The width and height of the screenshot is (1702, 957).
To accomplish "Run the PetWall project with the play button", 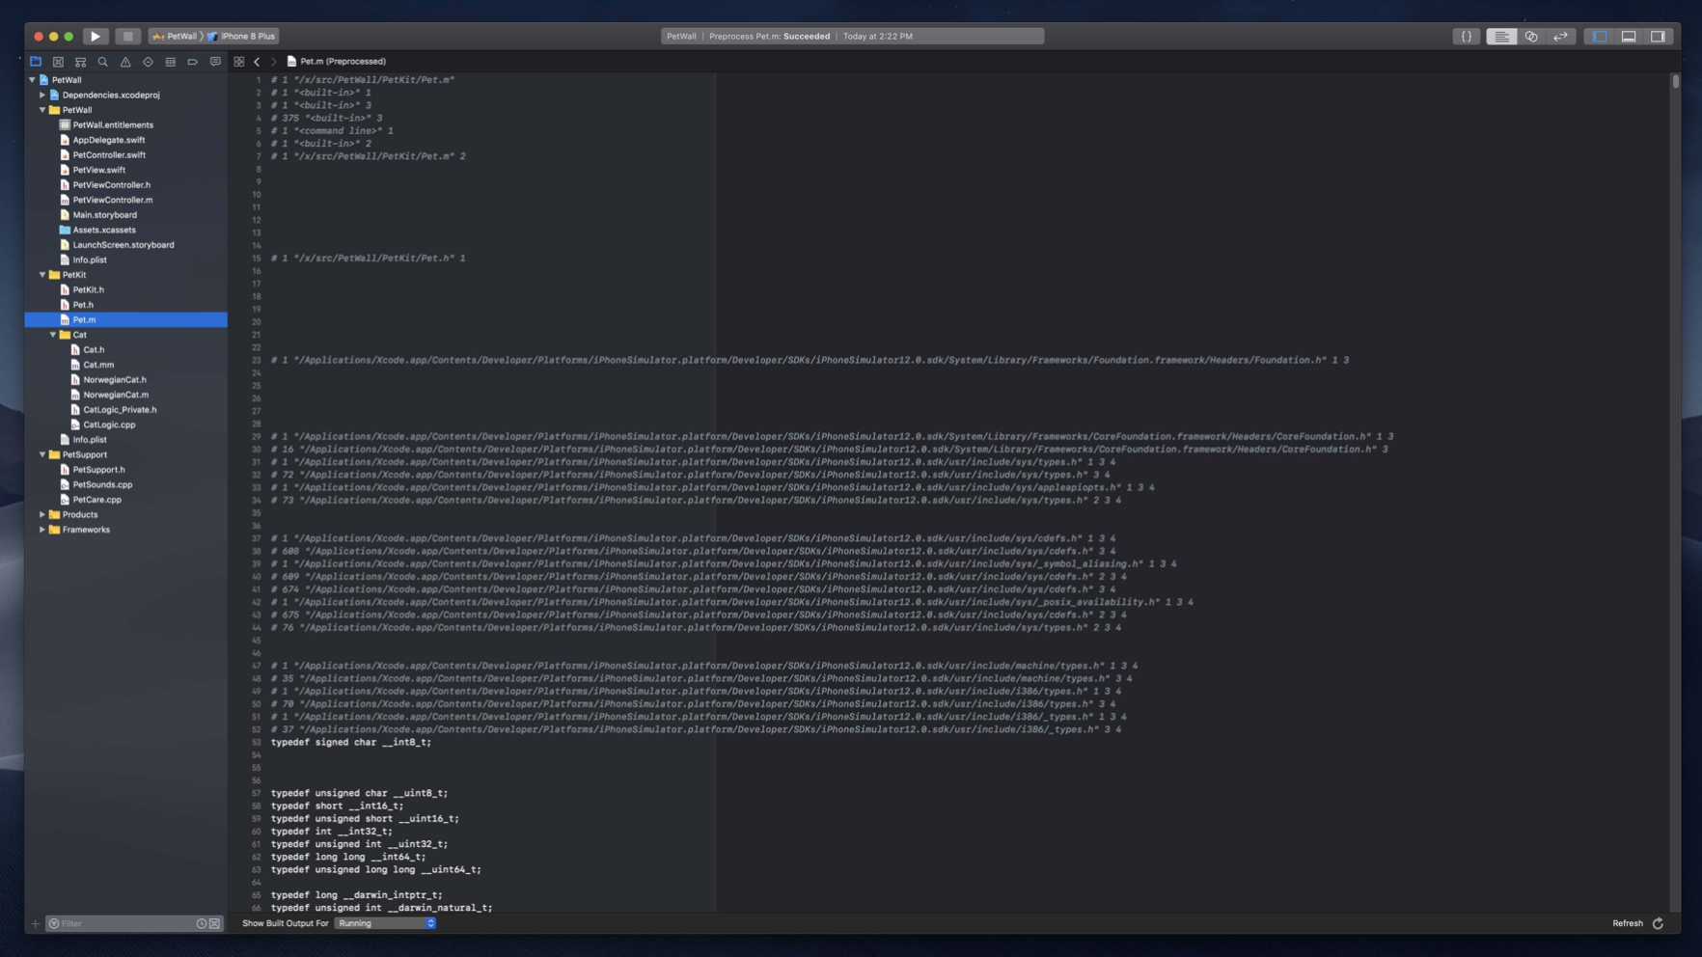I will [x=95, y=36].
